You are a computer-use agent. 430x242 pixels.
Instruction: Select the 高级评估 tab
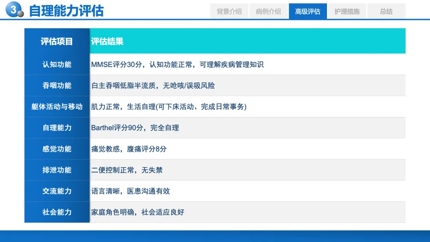coord(308,11)
